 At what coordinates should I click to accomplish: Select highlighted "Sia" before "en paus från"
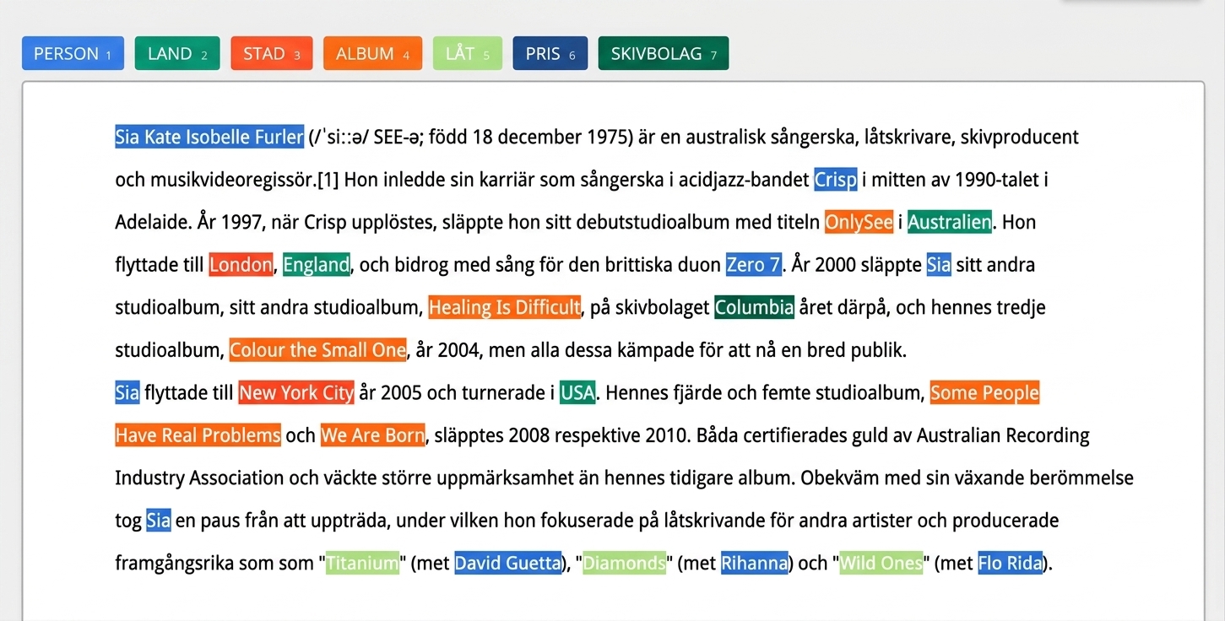pyautogui.click(x=159, y=521)
